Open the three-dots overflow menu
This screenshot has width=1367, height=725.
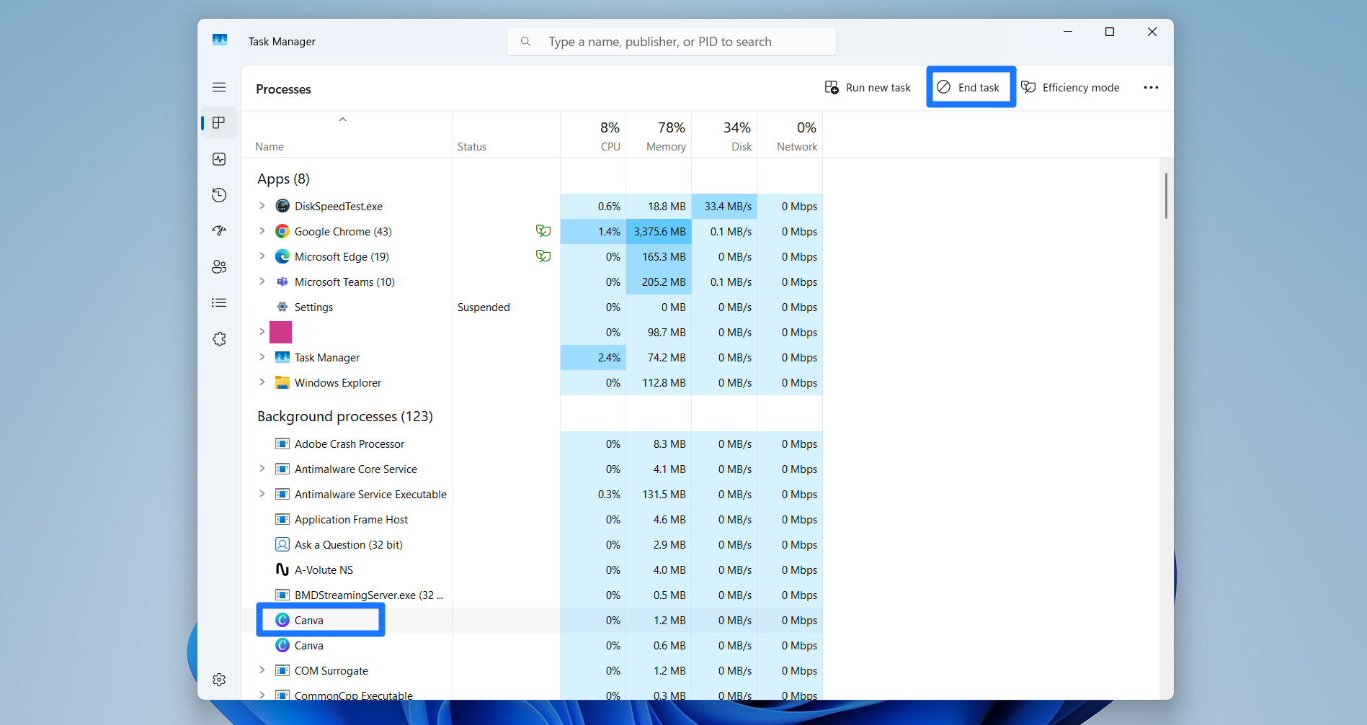[1151, 87]
